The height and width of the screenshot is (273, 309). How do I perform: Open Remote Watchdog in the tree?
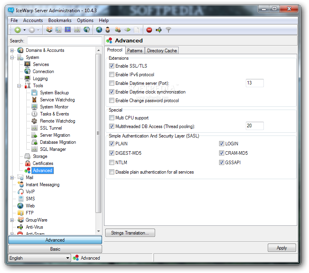(58, 121)
